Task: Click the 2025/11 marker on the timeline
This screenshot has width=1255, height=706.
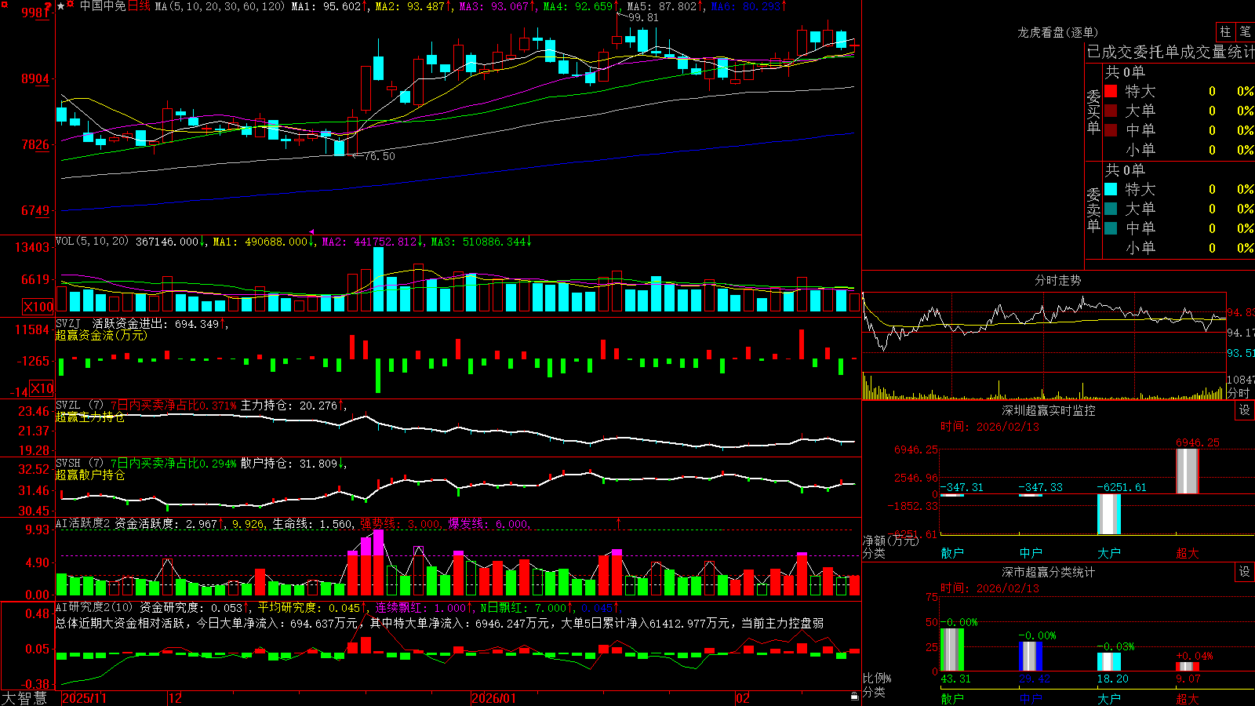Action: [x=84, y=698]
